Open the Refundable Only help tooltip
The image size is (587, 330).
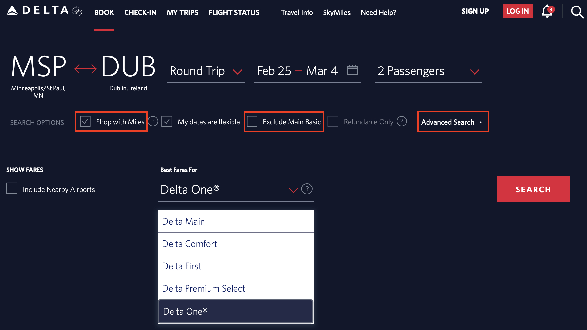tap(402, 121)
